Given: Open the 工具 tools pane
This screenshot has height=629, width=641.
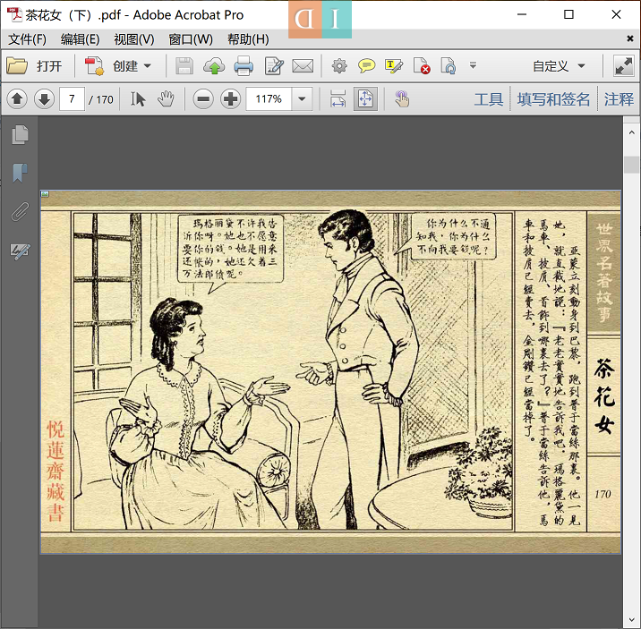Looking at the screenshot, I should pos(489,99).
